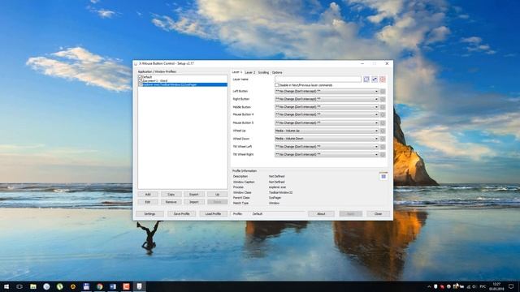Click into the Layer name input field
This screenshot has height=292, width=520.
coord(318,79)
